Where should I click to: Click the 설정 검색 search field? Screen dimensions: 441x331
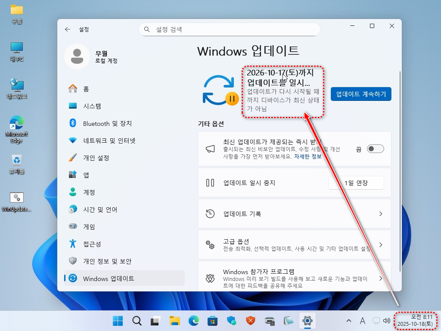[229, 29]
